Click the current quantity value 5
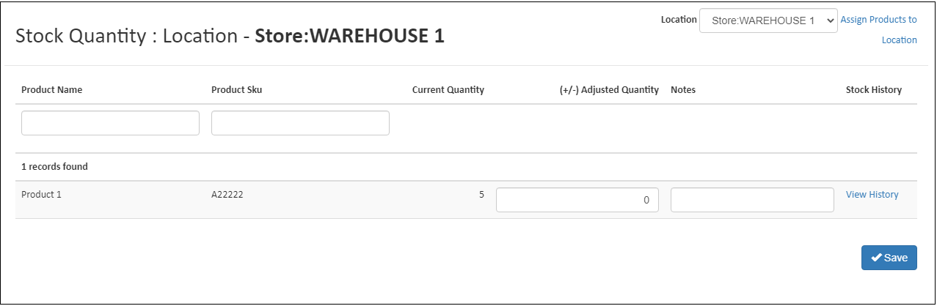This screenshot has width=937, height=306. pyautogui.click(x=481, y=195)
